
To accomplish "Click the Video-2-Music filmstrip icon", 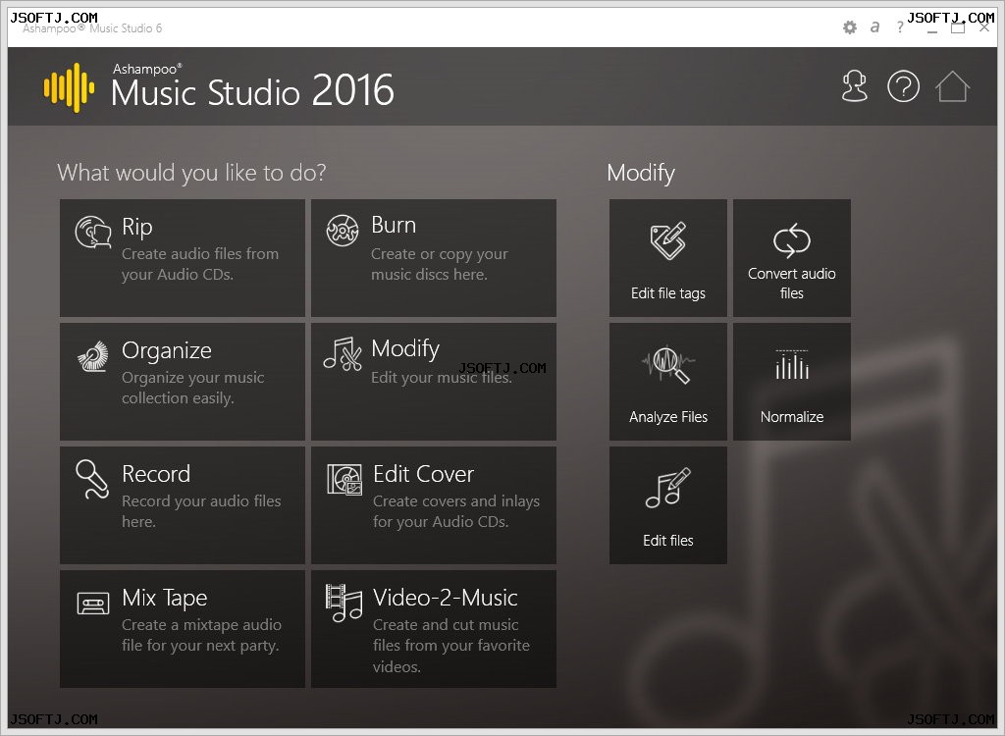I will coord(344,603).
